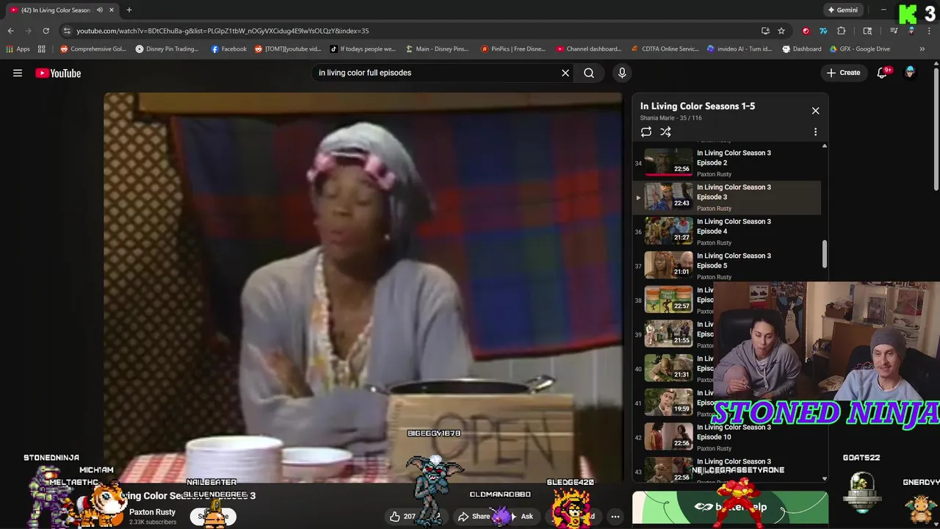Open the If todays people we... bookmark
Screen dimensions: 940x529
click(363, 49)
